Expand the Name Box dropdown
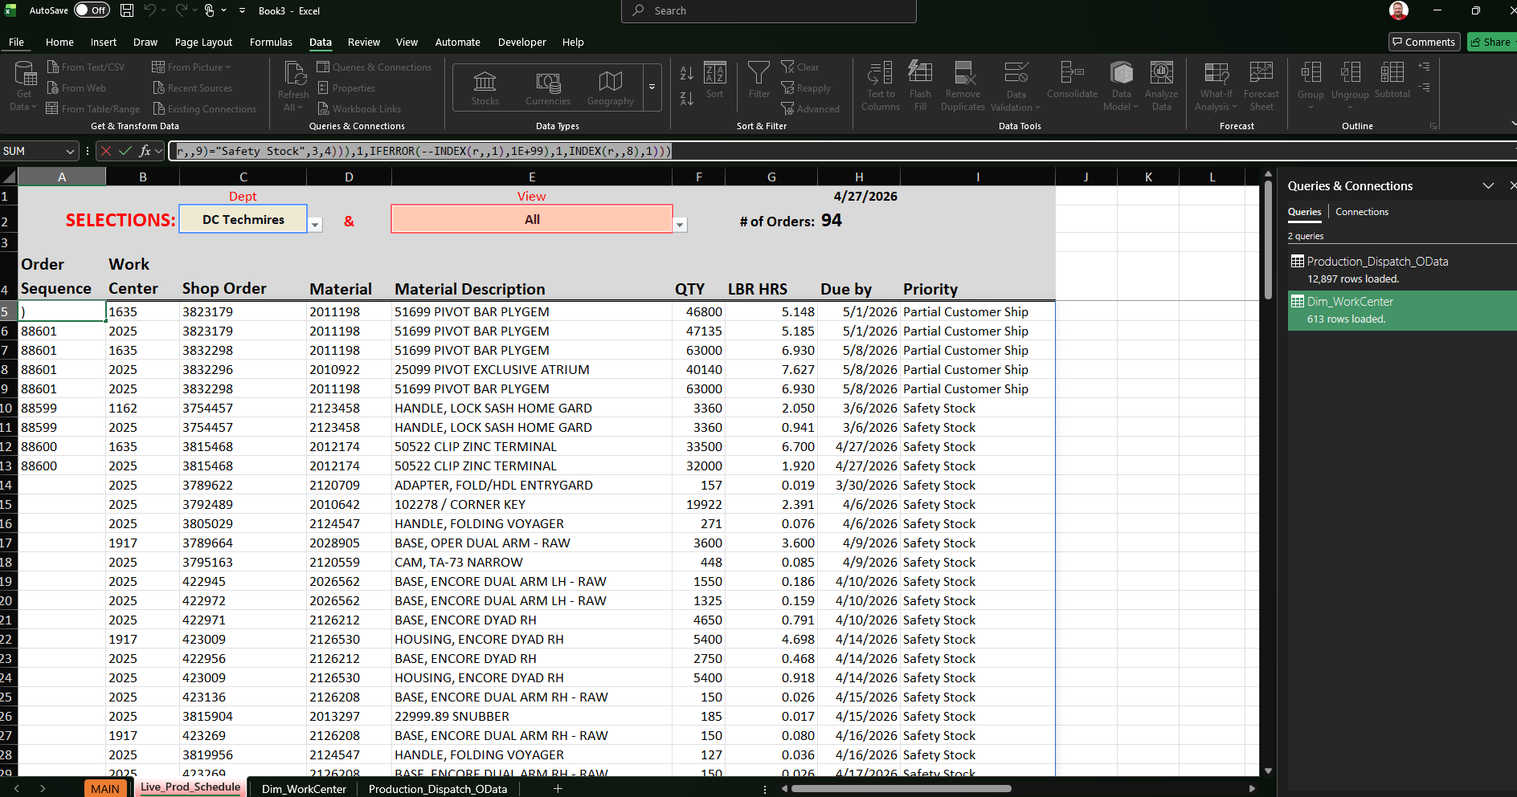 [x=70, y=151]
